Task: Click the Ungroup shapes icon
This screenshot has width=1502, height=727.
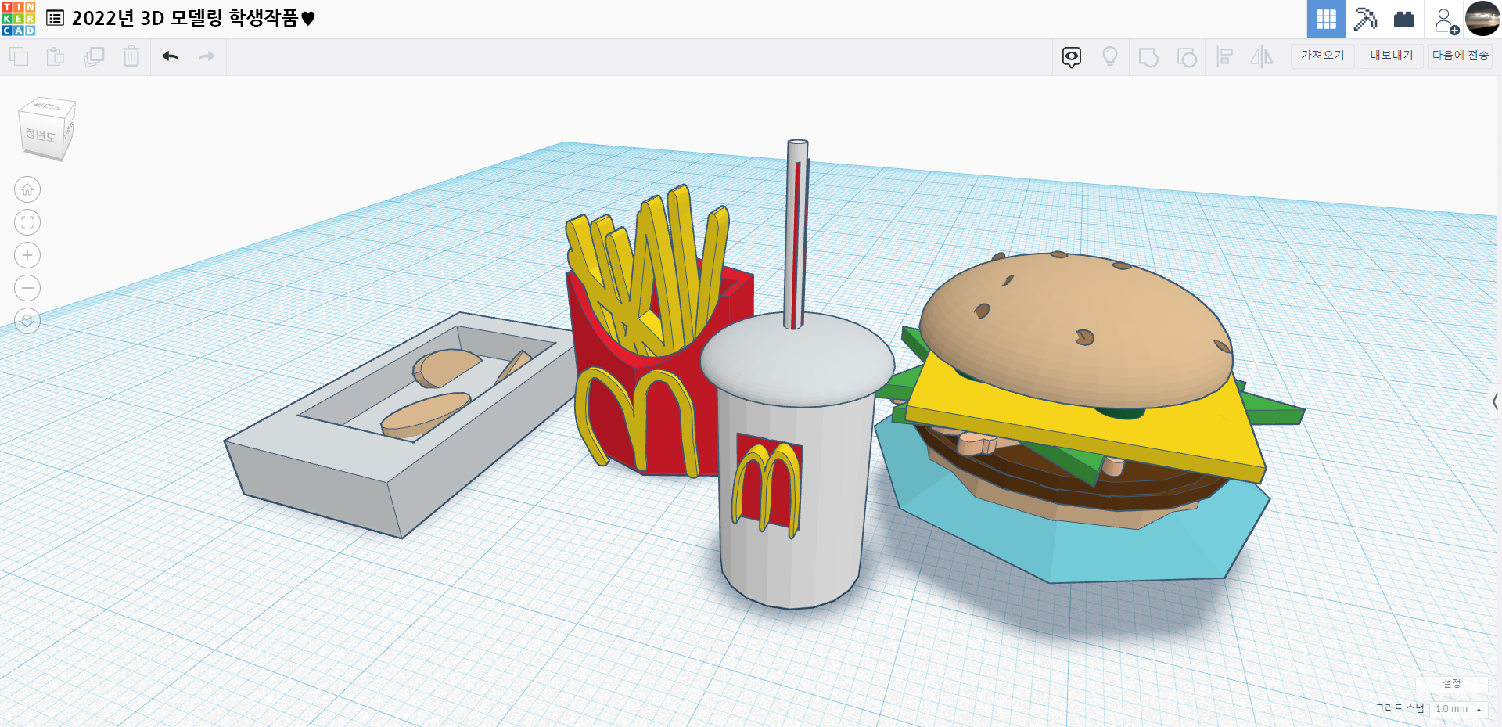Action: [1186, 56]
